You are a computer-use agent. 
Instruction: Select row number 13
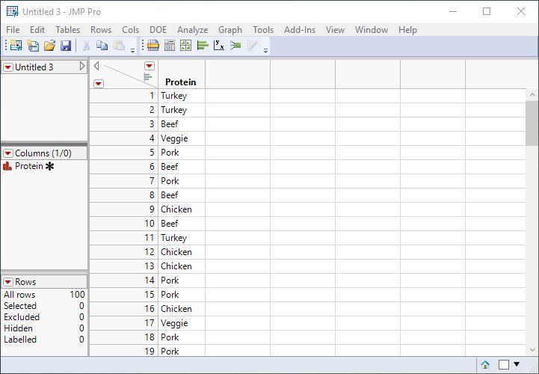click(124, 266)
